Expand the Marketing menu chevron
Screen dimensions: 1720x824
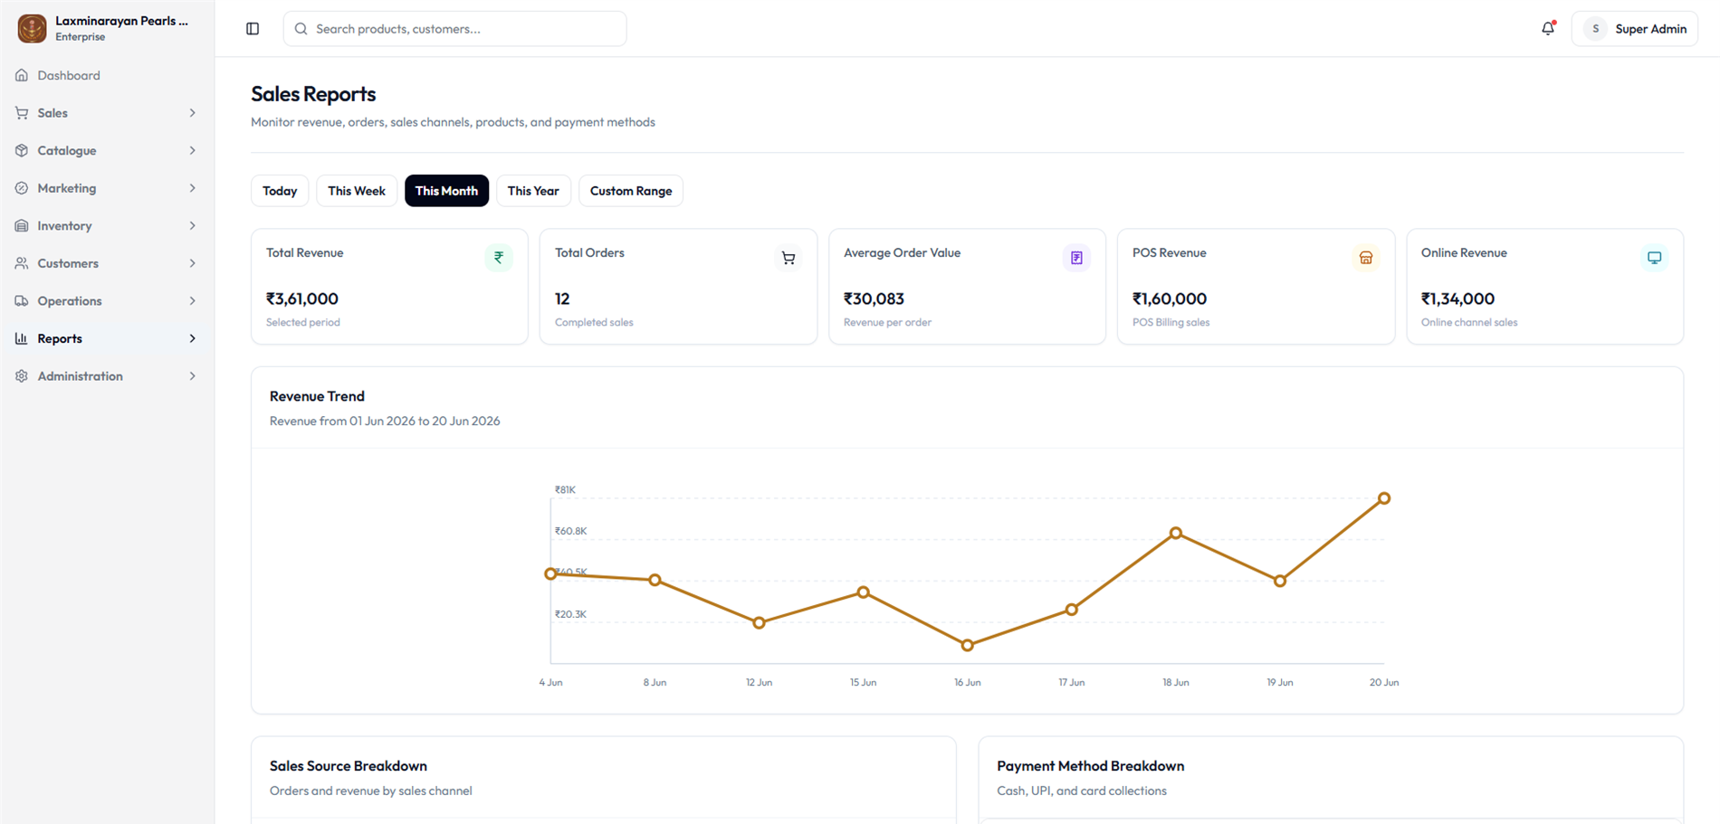tap(192, 188)
